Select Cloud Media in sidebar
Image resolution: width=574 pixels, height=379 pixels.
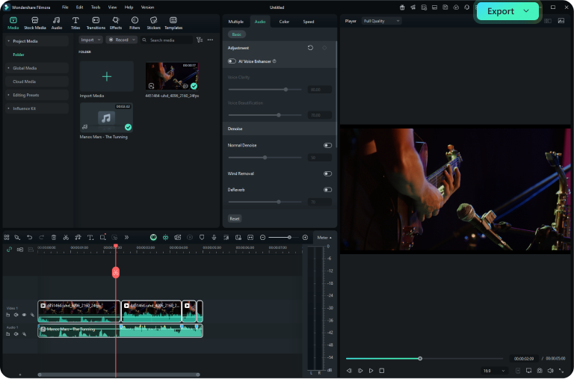[x=37, y=81]
